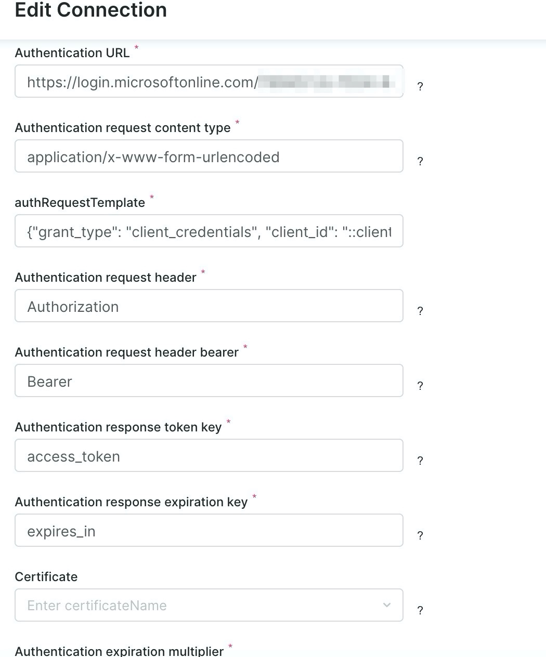546x657 pixels.
Task: Click the authRequestTemplate field label
Action: pyautogui.click(x=80, y=203)
